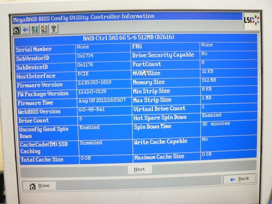Click Spin Down Time value 30 minutes
The height and width of the screenshot is (204, 272).
216,124
